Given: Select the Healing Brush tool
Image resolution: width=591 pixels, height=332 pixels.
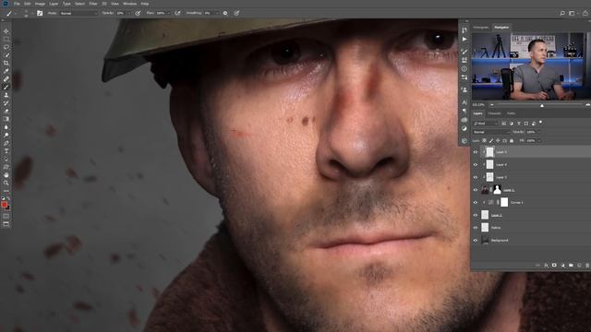Looking at the screenshot, I should point(6,79).
